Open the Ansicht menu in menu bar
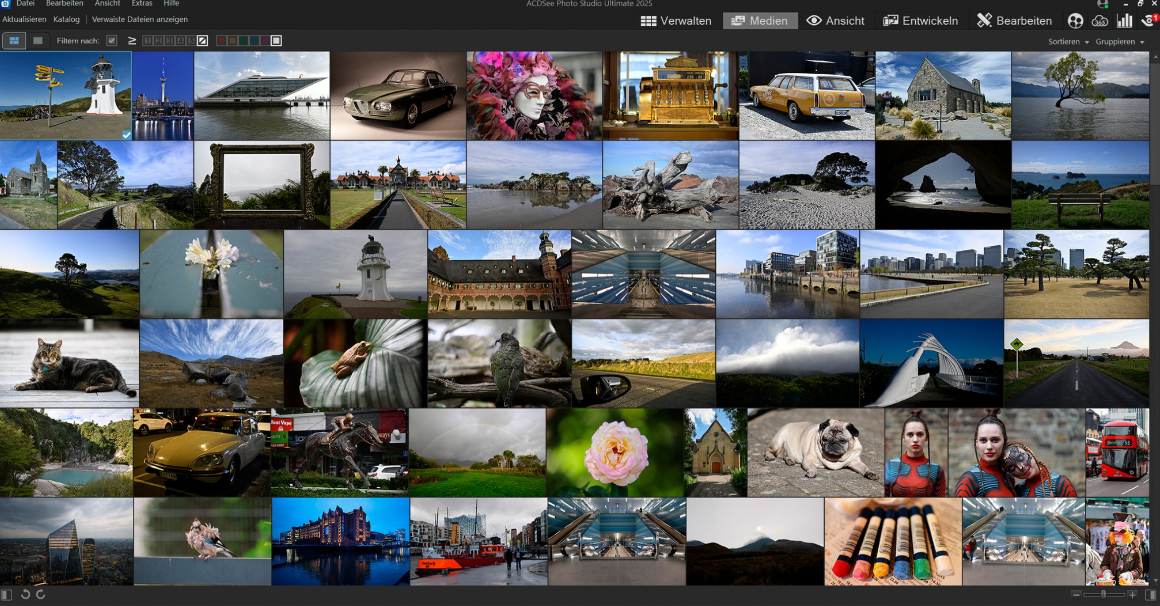Viewport: 1160px width, 606px height. tap(107, 3)
